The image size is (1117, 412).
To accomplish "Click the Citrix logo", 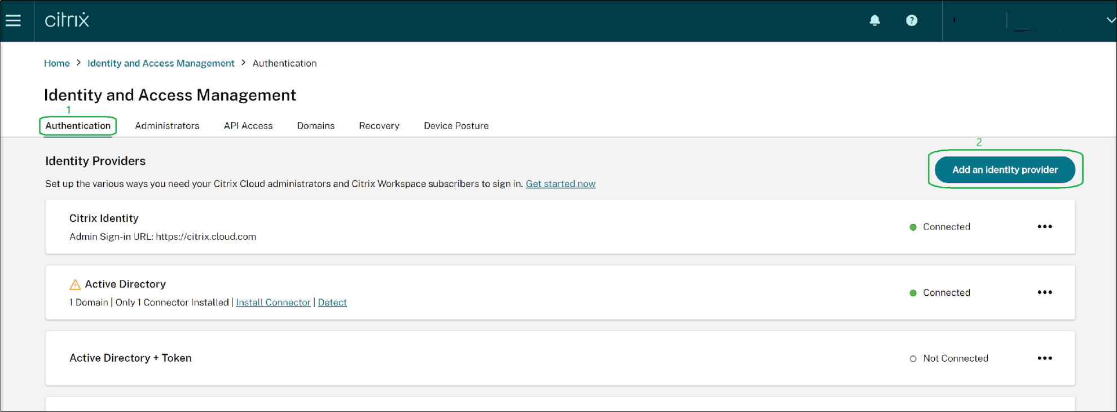I will (67, 20).
